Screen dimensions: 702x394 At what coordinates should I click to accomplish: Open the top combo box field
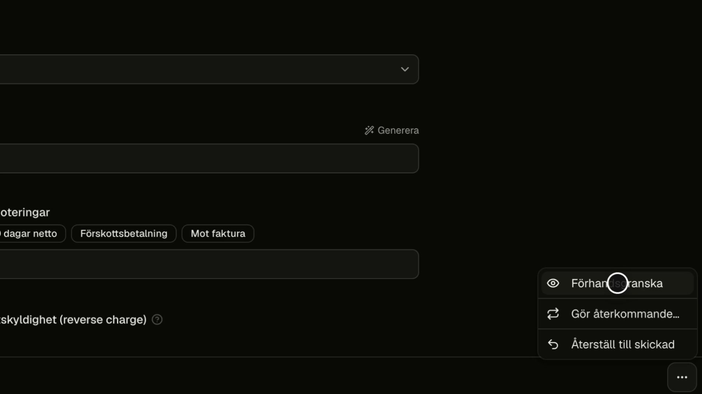pos(209,69)
